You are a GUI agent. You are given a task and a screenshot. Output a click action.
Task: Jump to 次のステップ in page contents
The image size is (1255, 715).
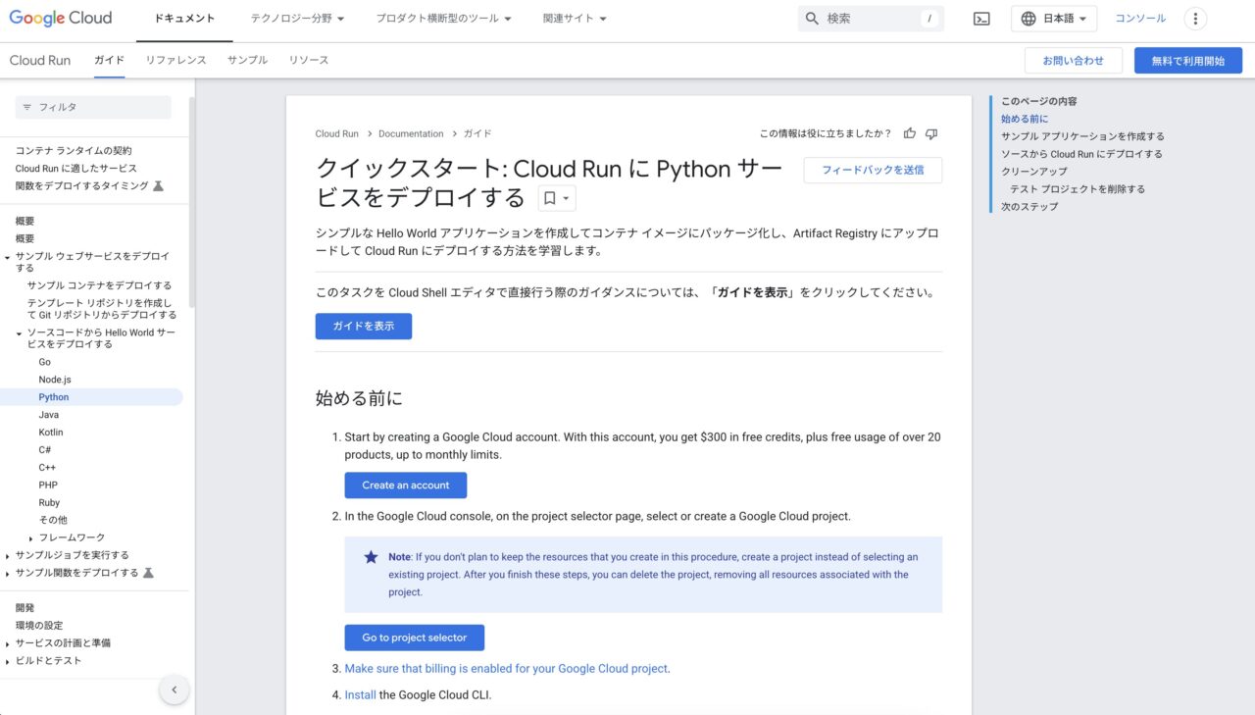point(1029,207)
